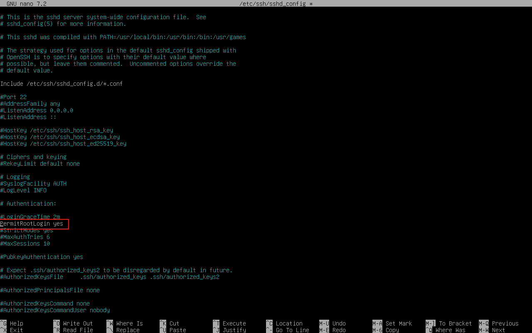
Task: Click the Redo shortcut label
Action: pos(339,330)
